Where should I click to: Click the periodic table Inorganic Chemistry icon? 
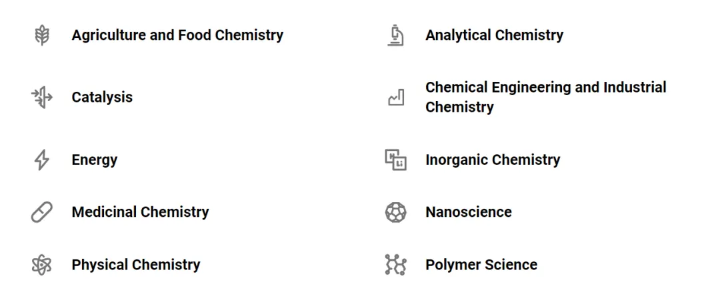pyautogui.click(x=396, y=160)
